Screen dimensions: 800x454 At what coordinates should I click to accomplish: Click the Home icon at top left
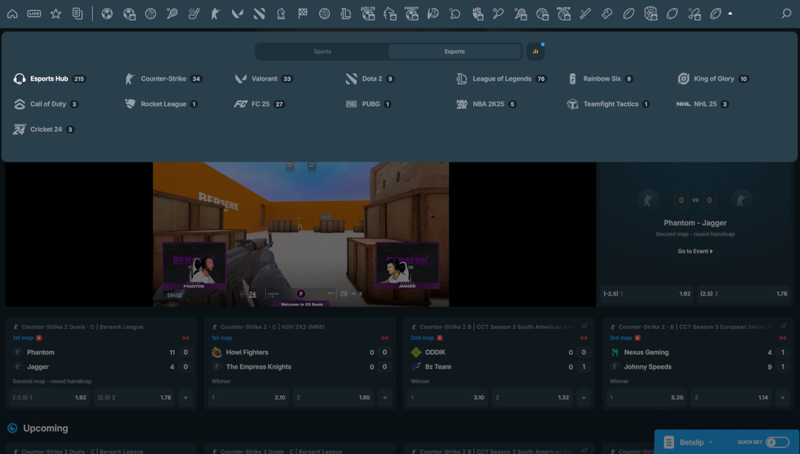pos(14,13)
